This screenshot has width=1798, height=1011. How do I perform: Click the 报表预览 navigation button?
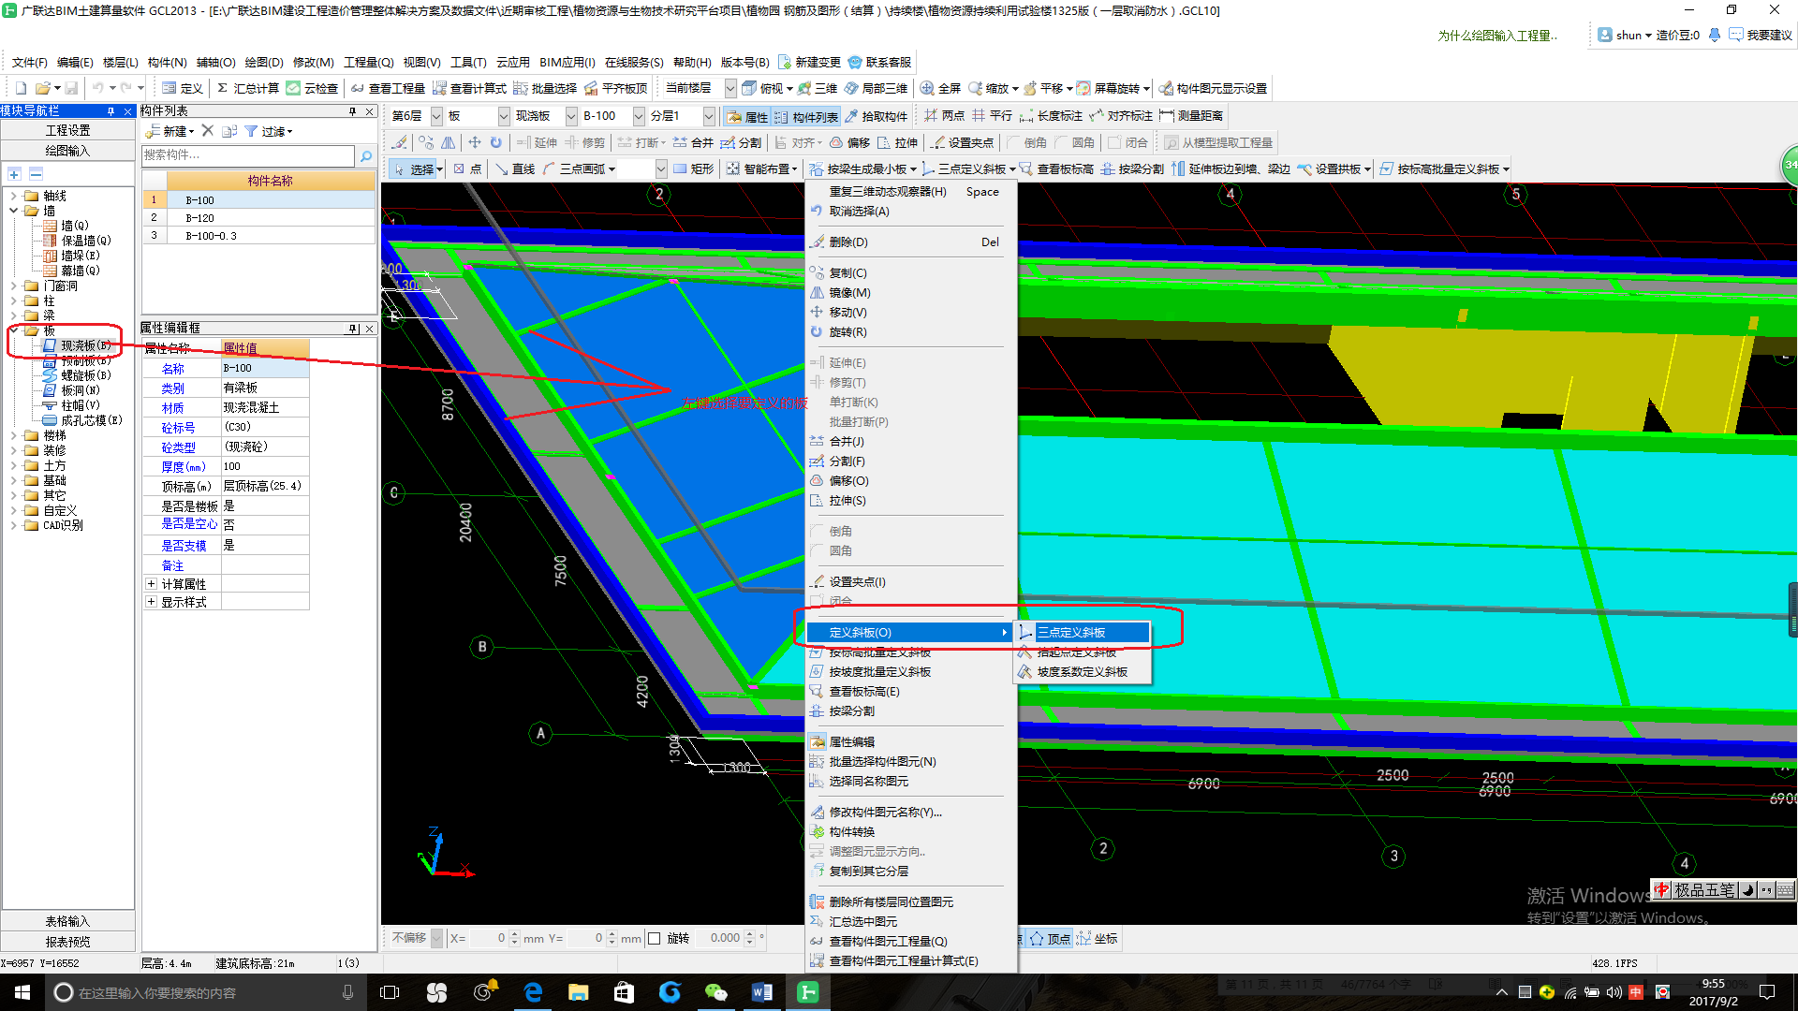pyautogui.click(x=68, y=943)
